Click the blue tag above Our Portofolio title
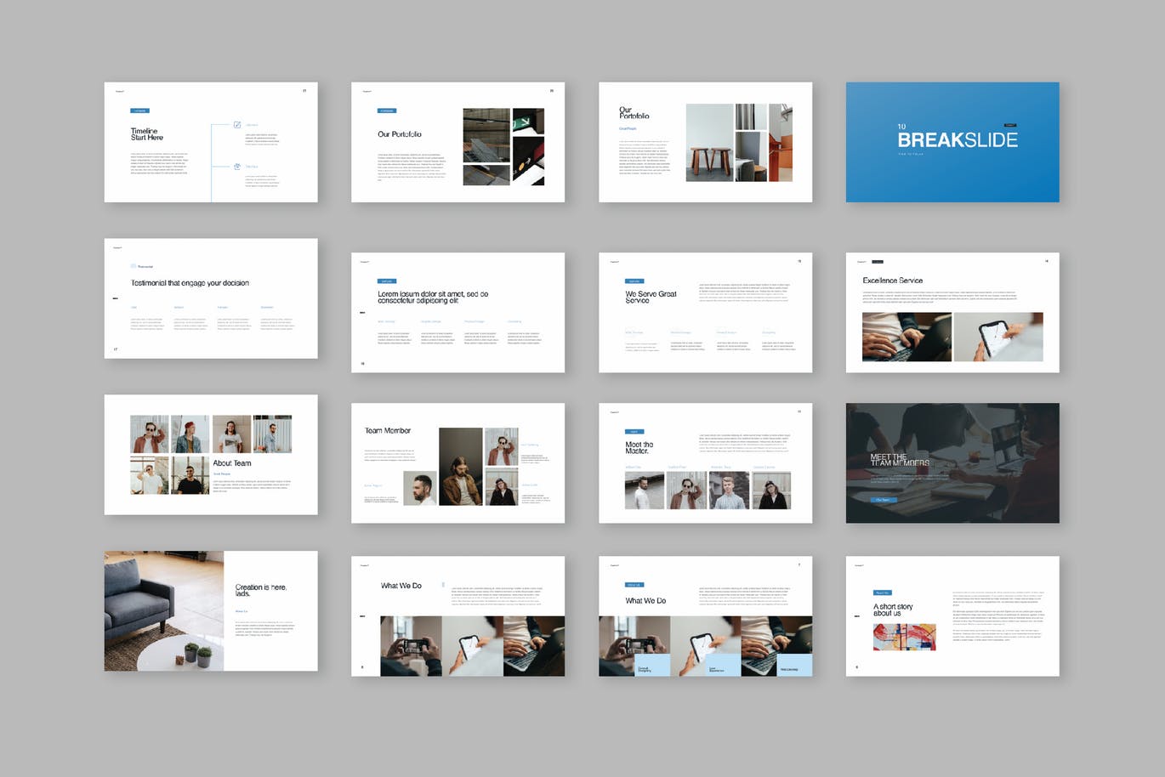Screen dimensions: 1165x777 (387, 111)
